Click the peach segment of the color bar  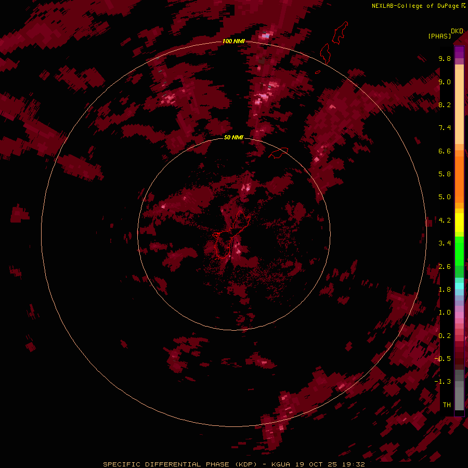coord(459,105)
